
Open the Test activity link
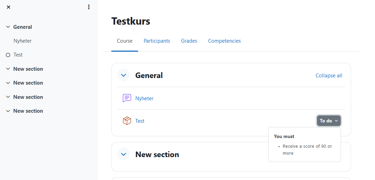(x=140, y=121)
